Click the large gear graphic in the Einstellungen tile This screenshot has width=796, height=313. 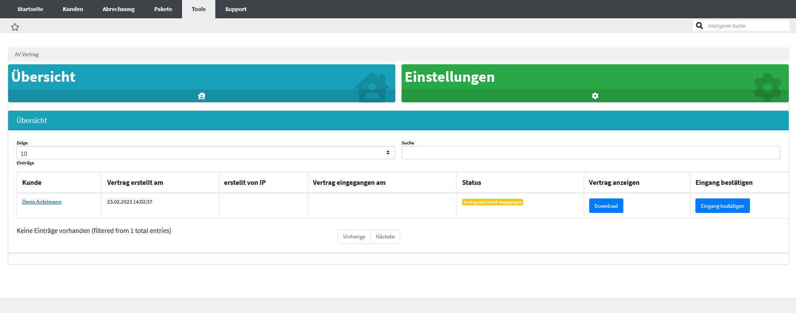[x=767, y=87]
